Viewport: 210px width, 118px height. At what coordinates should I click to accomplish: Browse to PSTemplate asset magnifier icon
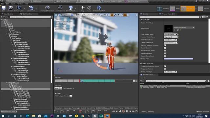(x=178, y=30)
